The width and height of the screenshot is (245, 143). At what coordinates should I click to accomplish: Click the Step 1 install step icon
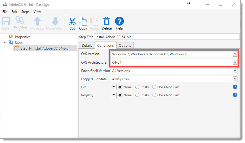coord(17,48)
